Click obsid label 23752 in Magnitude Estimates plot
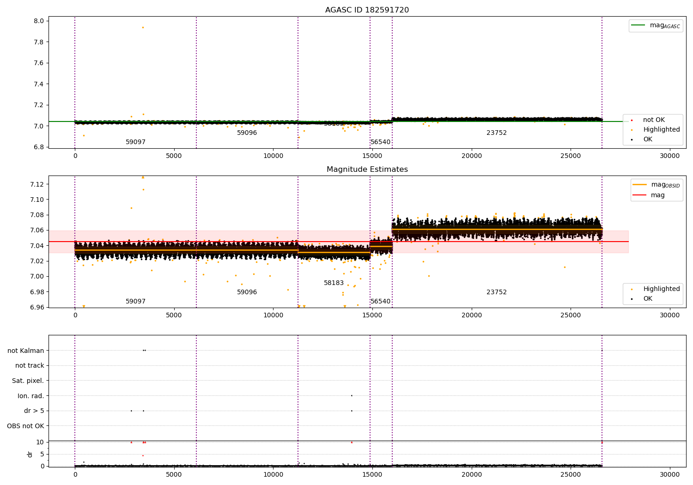 [x=497, y=292]
